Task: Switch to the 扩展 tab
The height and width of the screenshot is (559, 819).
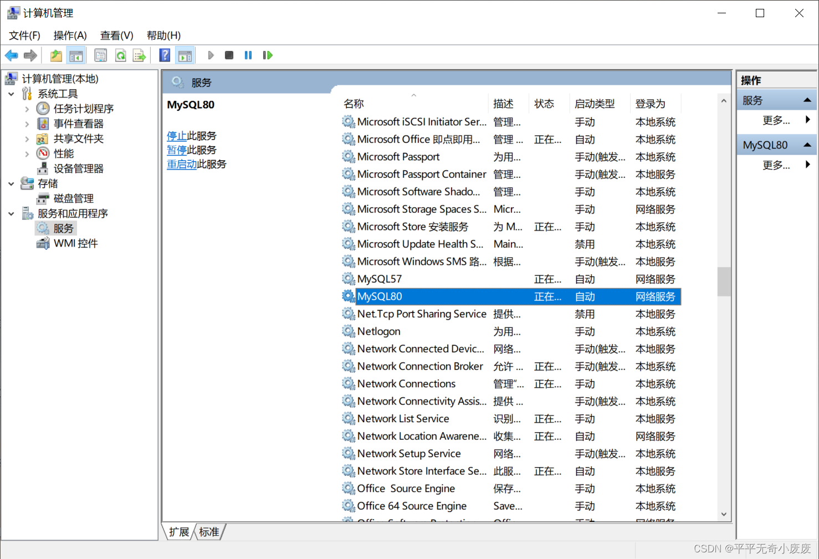Action: click(x=179, y=532)
